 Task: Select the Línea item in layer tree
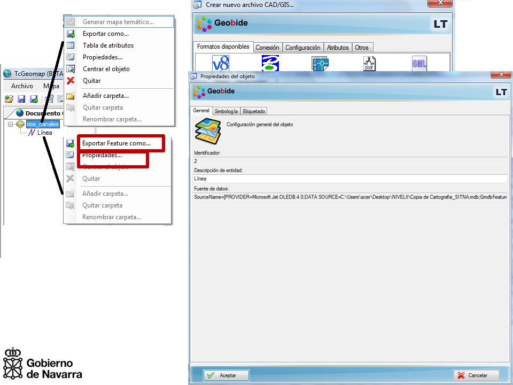[x=44, y=133]
